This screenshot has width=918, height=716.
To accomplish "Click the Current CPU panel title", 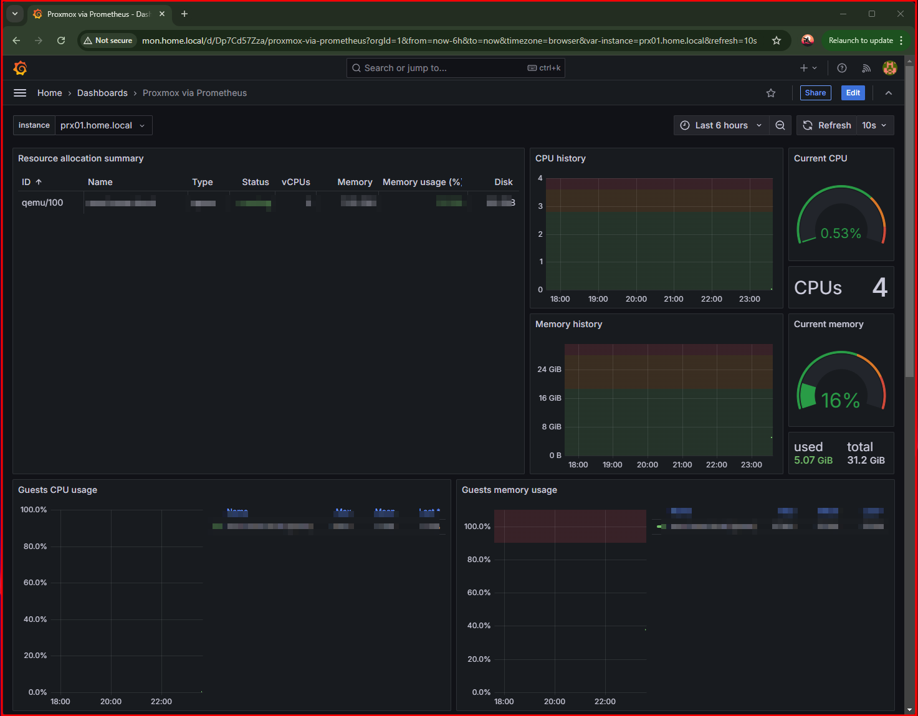I will pyautogui.click(x=820, y=158).
